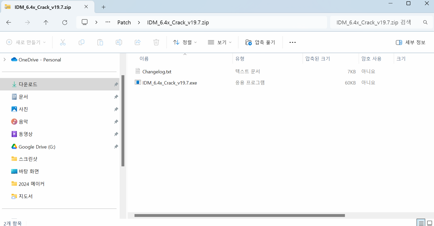Click the Rename icon in toolbar
Image resolution: width=434 pixels, height=226 pixels.
pyautogui.click(x=119, y=42)
